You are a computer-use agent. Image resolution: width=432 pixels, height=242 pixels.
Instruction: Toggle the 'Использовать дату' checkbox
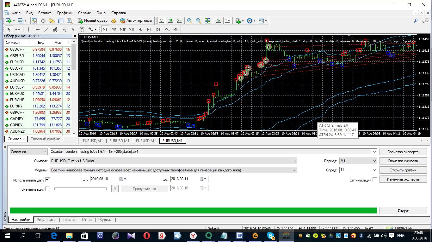(47, 180)
